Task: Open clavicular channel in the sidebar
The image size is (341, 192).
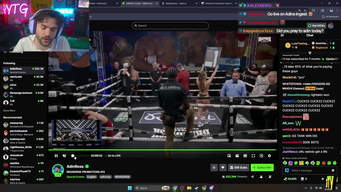Action: pyautogui.click(x=23, y=78)
